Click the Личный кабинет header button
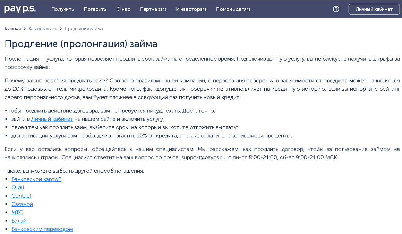 click(x=374, y=9)
